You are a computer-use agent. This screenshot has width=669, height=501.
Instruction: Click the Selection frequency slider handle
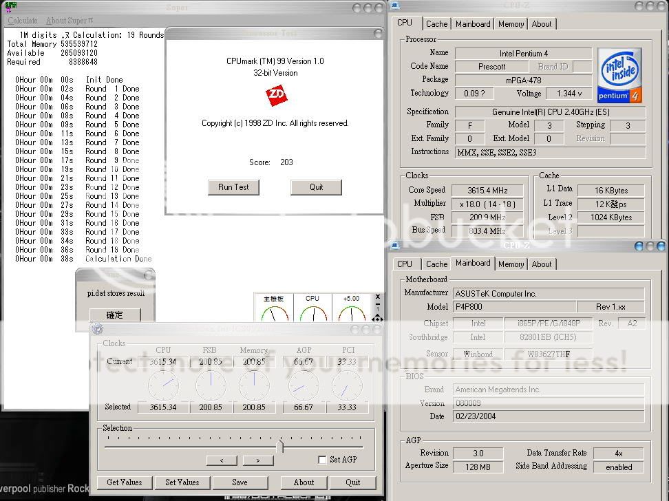click(x=280, y=445)
